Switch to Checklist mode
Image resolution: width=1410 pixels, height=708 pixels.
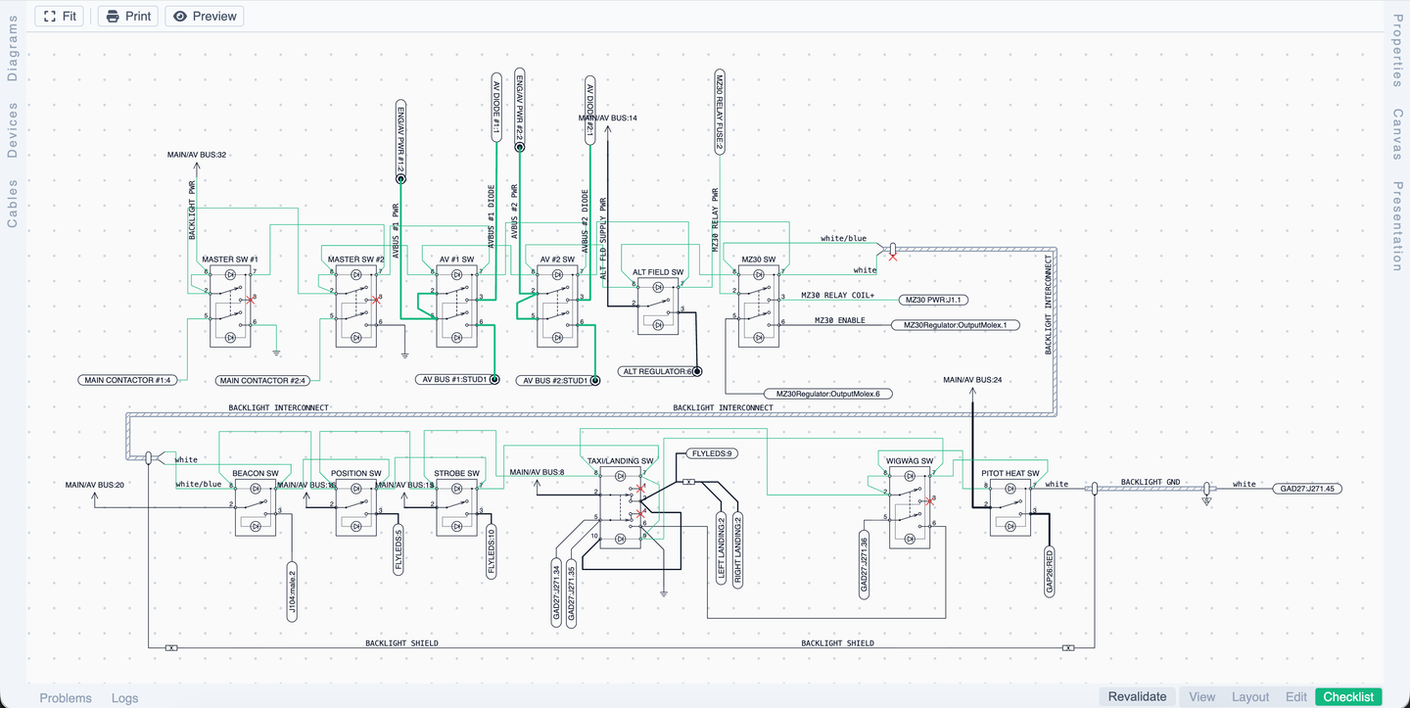pyautogui.click(x=1348, y=696)
